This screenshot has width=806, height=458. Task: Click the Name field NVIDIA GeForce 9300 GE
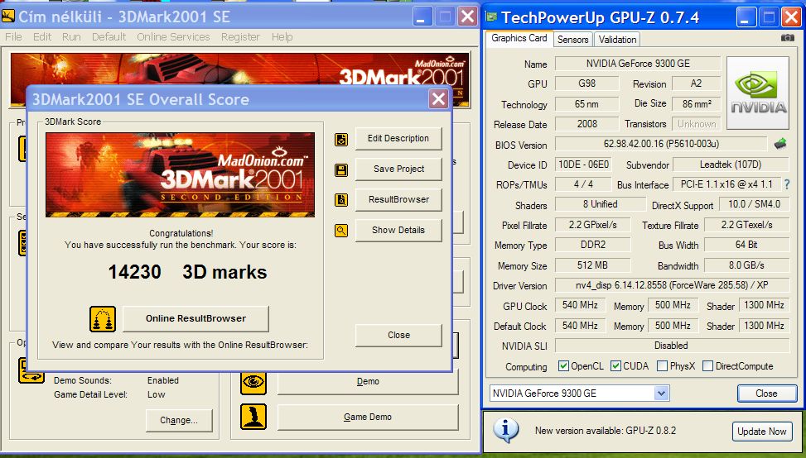point(638,64)
